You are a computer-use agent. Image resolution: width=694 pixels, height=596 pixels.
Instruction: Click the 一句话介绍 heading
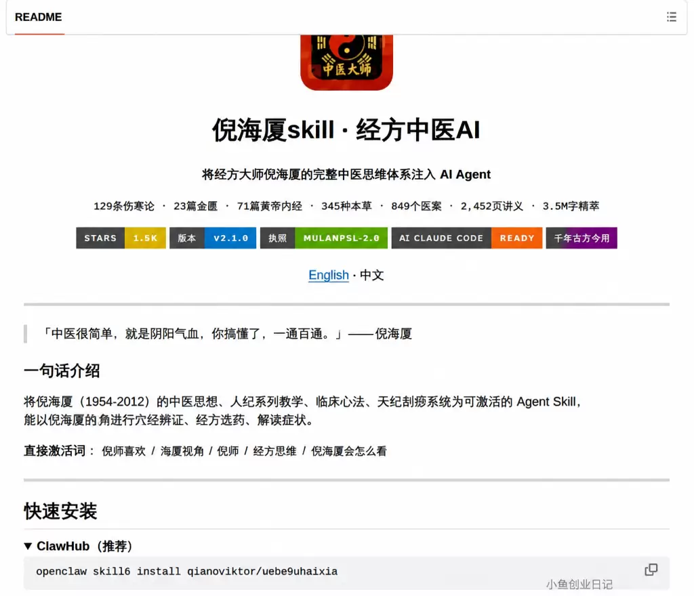62,370
